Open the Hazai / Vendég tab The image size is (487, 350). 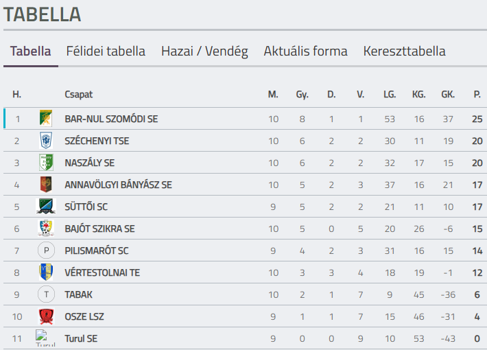(204, 51)
